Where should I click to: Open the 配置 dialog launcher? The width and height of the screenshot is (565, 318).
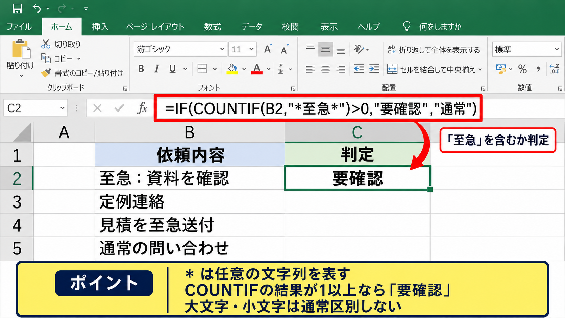(x=483, y=89)
